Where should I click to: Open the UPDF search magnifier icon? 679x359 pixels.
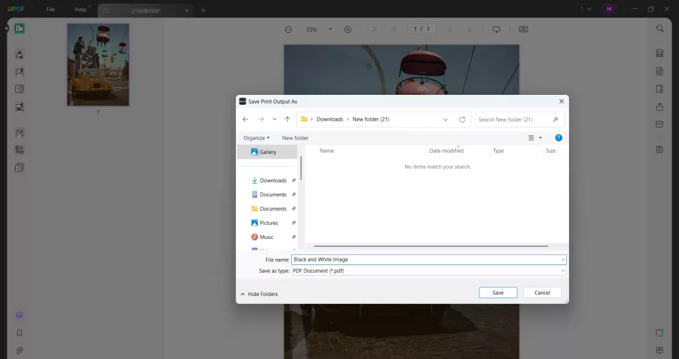[x=660, y=29]
